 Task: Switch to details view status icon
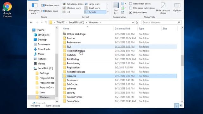pyautogui.click(x=177, y=105)
